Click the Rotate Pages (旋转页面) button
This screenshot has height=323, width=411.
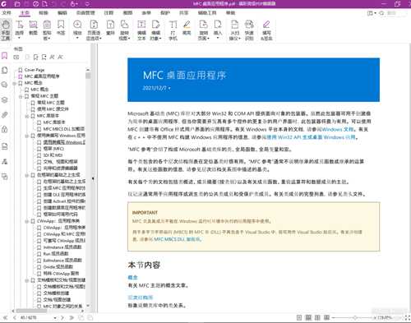tap(204, 30)
